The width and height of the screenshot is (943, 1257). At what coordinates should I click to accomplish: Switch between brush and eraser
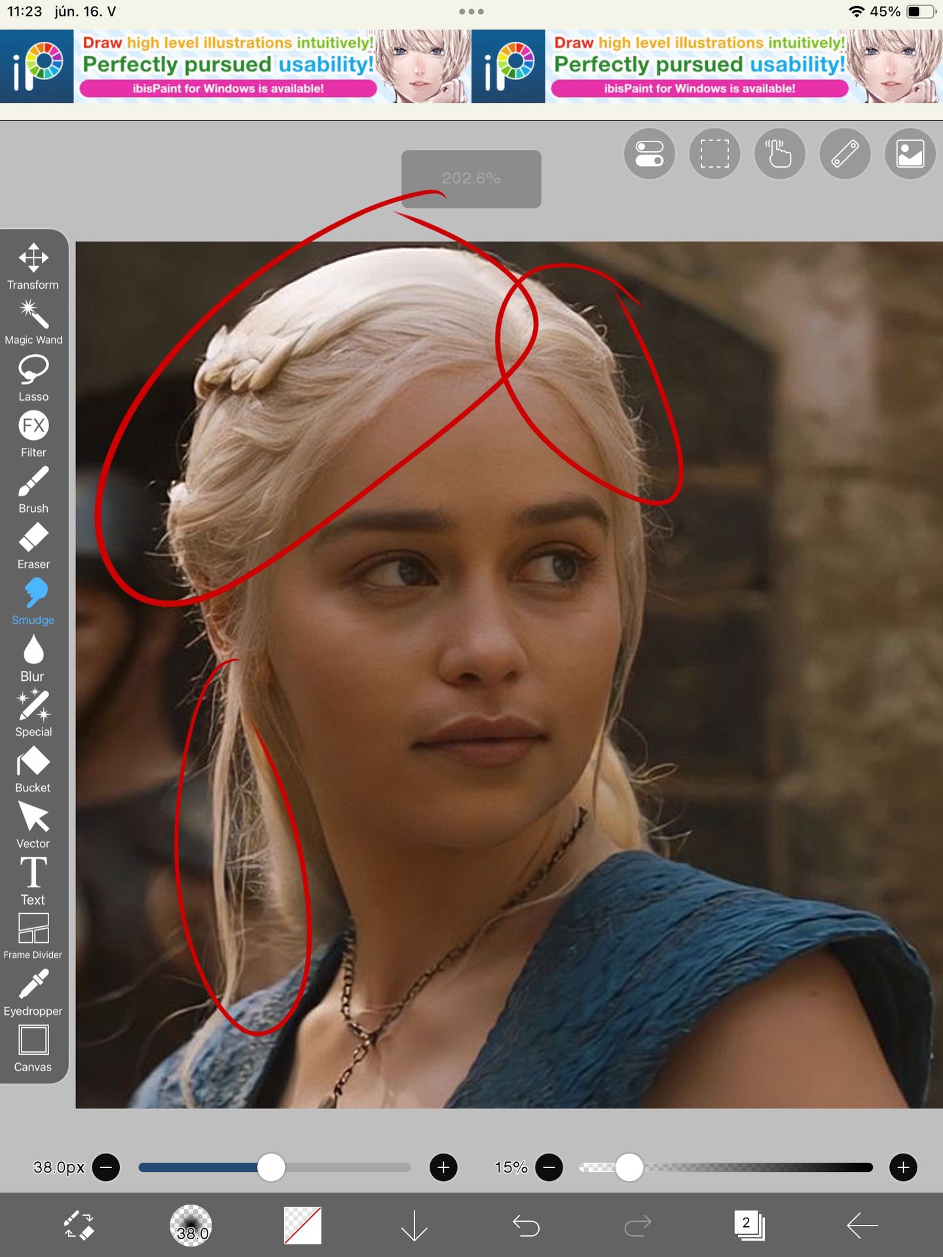pos(79,1226)
